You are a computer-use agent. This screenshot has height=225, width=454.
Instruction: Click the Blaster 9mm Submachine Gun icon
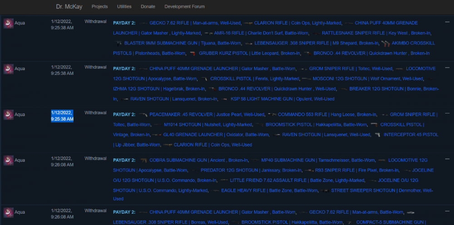pos(118,44)
